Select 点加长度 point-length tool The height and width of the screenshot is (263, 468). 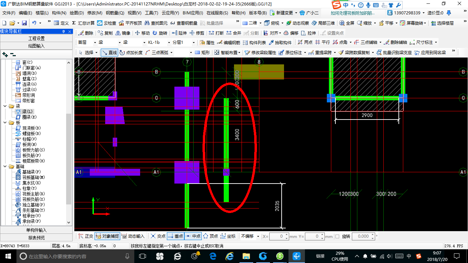131,52
